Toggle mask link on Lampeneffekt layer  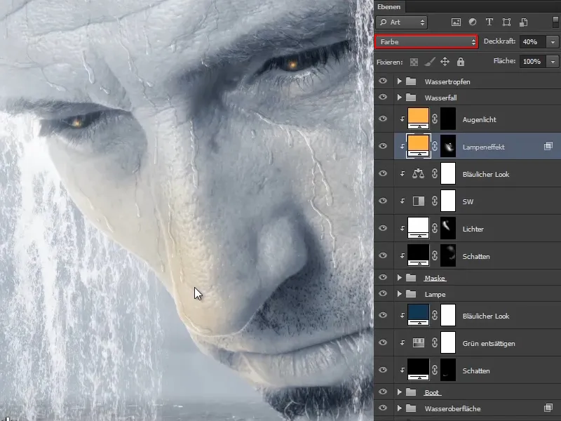[x=435, y=146]
